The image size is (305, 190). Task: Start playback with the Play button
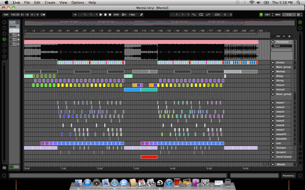101,14
